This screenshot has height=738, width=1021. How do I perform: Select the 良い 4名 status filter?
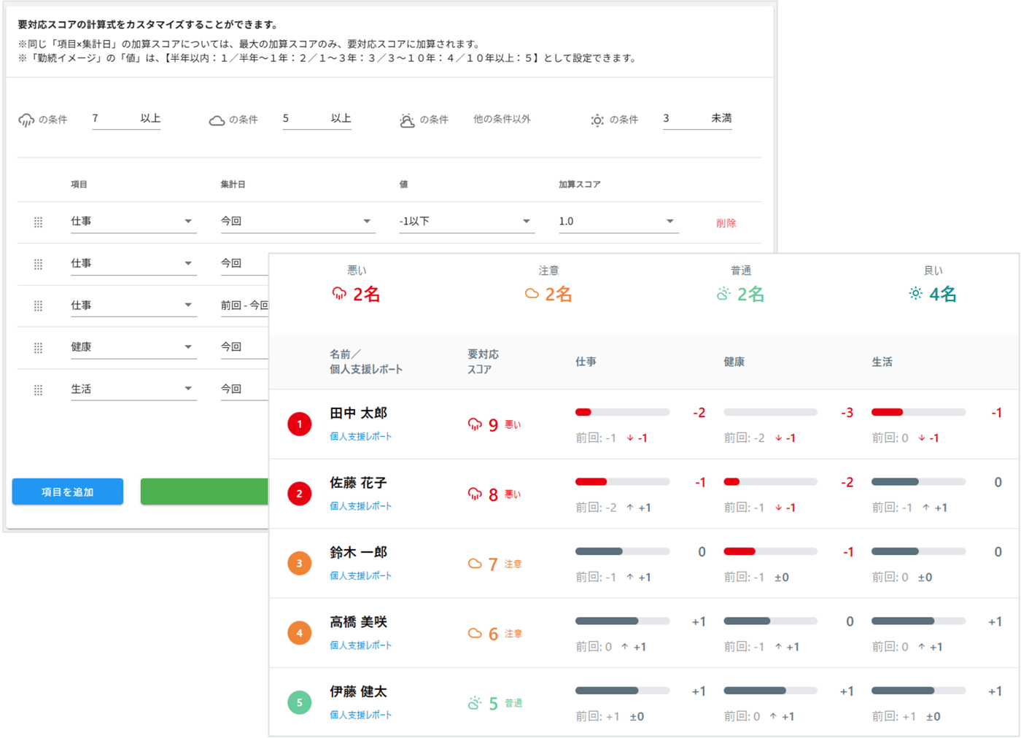coord(933,284)
